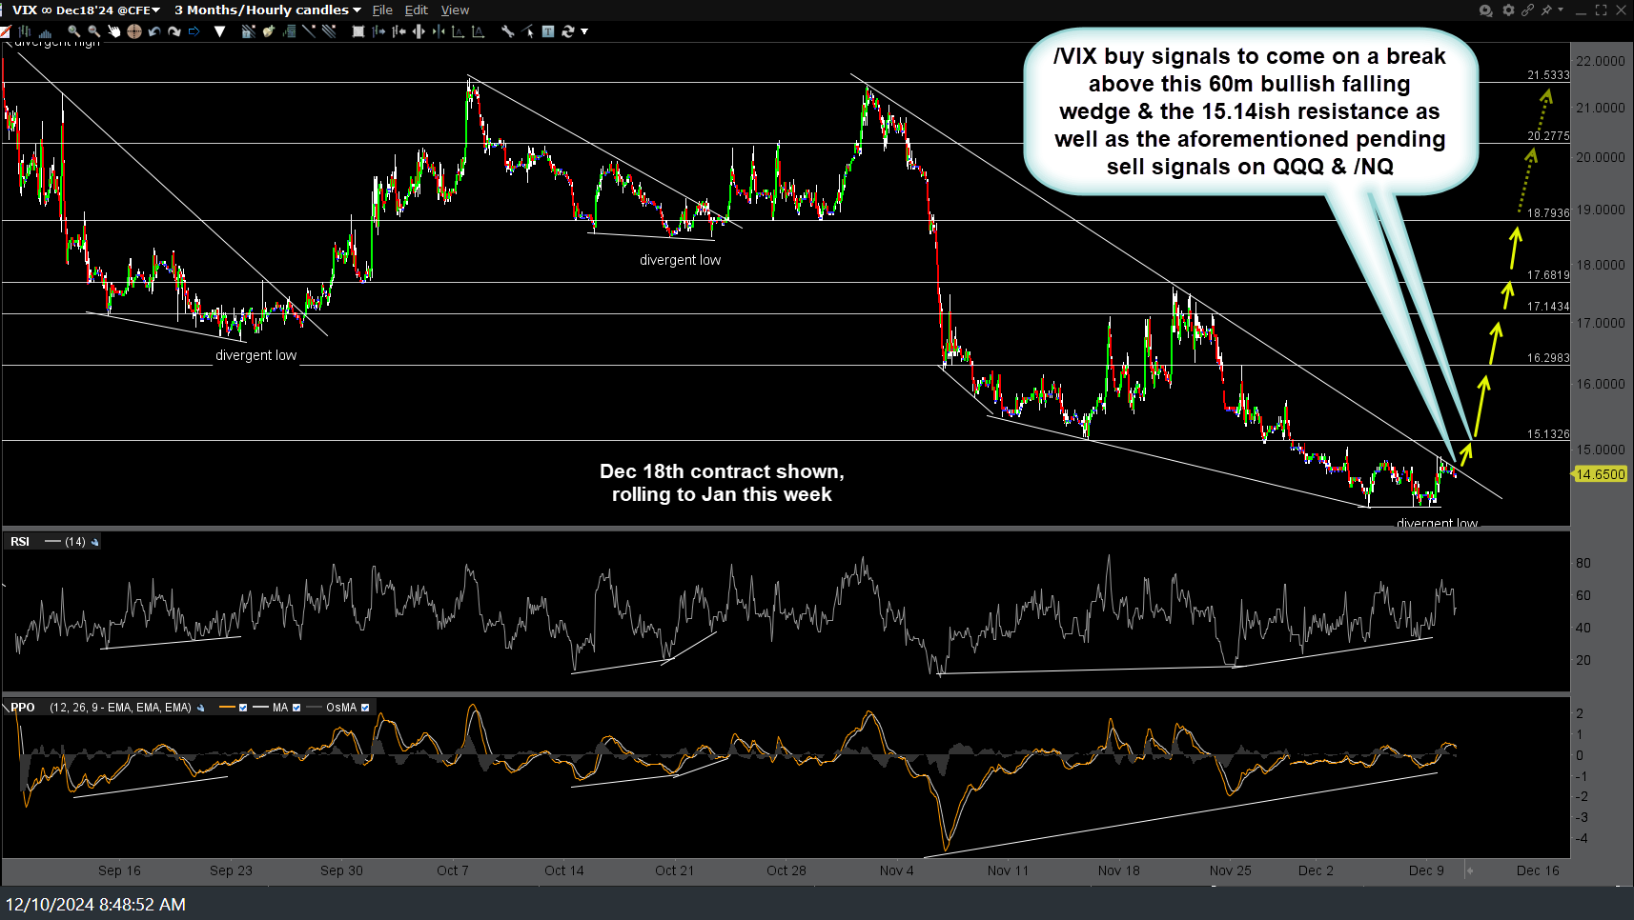
Task: Select the Crosshair cursor tool
Action: click(x=134, y=31)
